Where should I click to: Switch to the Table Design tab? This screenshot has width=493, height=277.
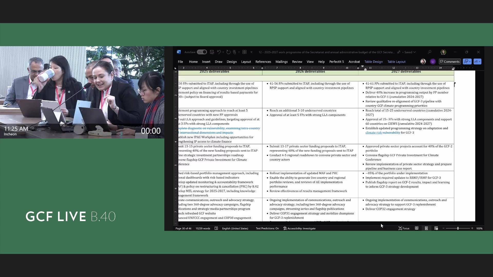[x=373, y=62]
